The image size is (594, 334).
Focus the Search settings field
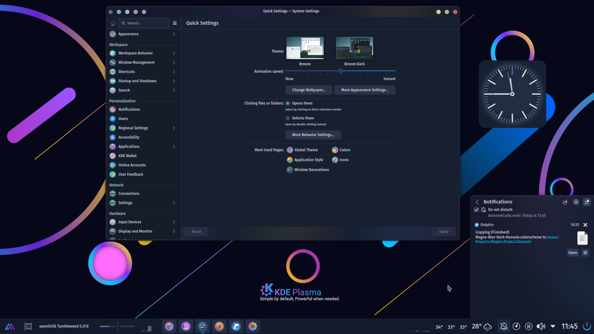(x=144, y=23)
